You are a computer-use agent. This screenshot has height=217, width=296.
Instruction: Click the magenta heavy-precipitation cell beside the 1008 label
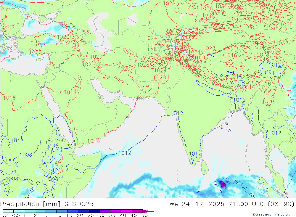[223, 184]
